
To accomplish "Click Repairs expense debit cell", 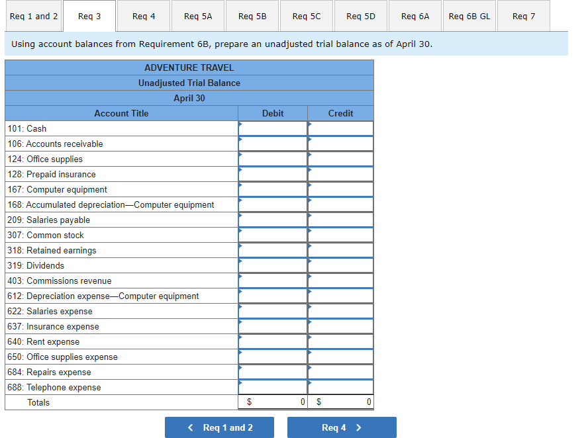I will (x=273, y=372).
